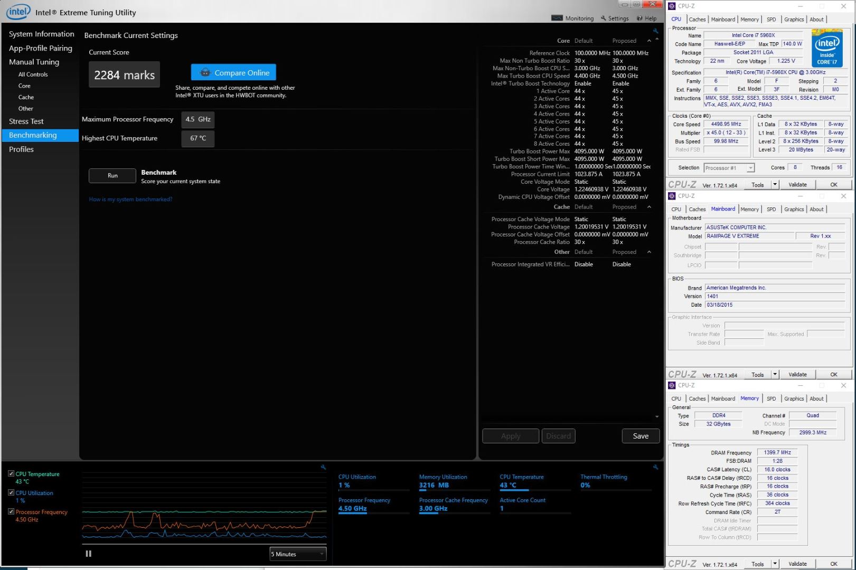Switch to CPU tab in Memory CPU-Z window

[x=676, y=399]
